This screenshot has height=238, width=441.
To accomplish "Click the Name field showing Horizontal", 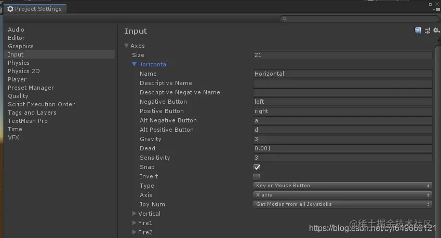I will pos(342,74).
